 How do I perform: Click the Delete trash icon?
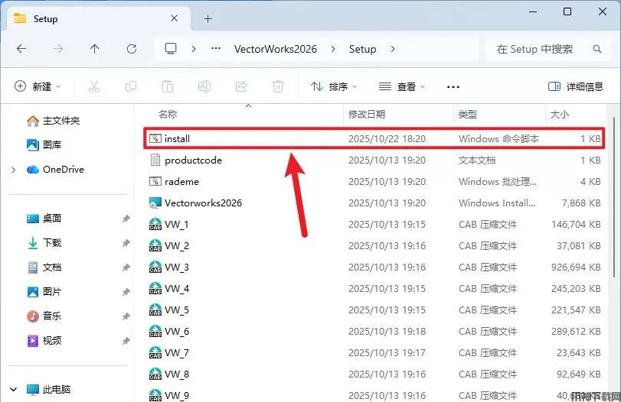click(278, 86)
